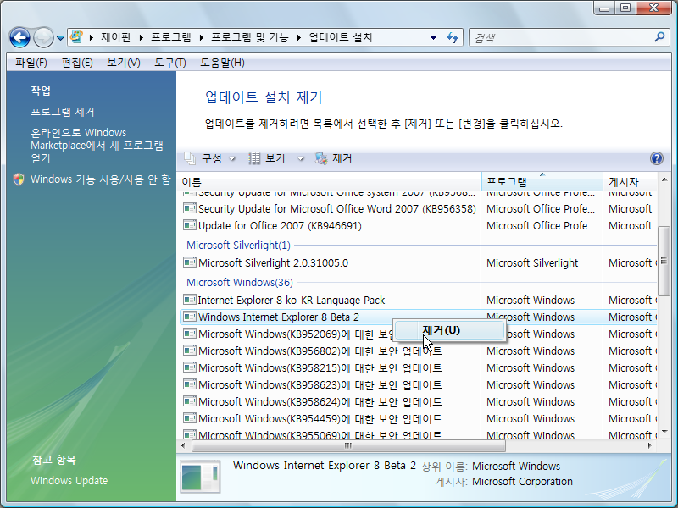This screenshot has width=678, height=508.
Task: Click 제어판 in the address breadcrumb
Action: pyautogui.click(x=116, y=37)
